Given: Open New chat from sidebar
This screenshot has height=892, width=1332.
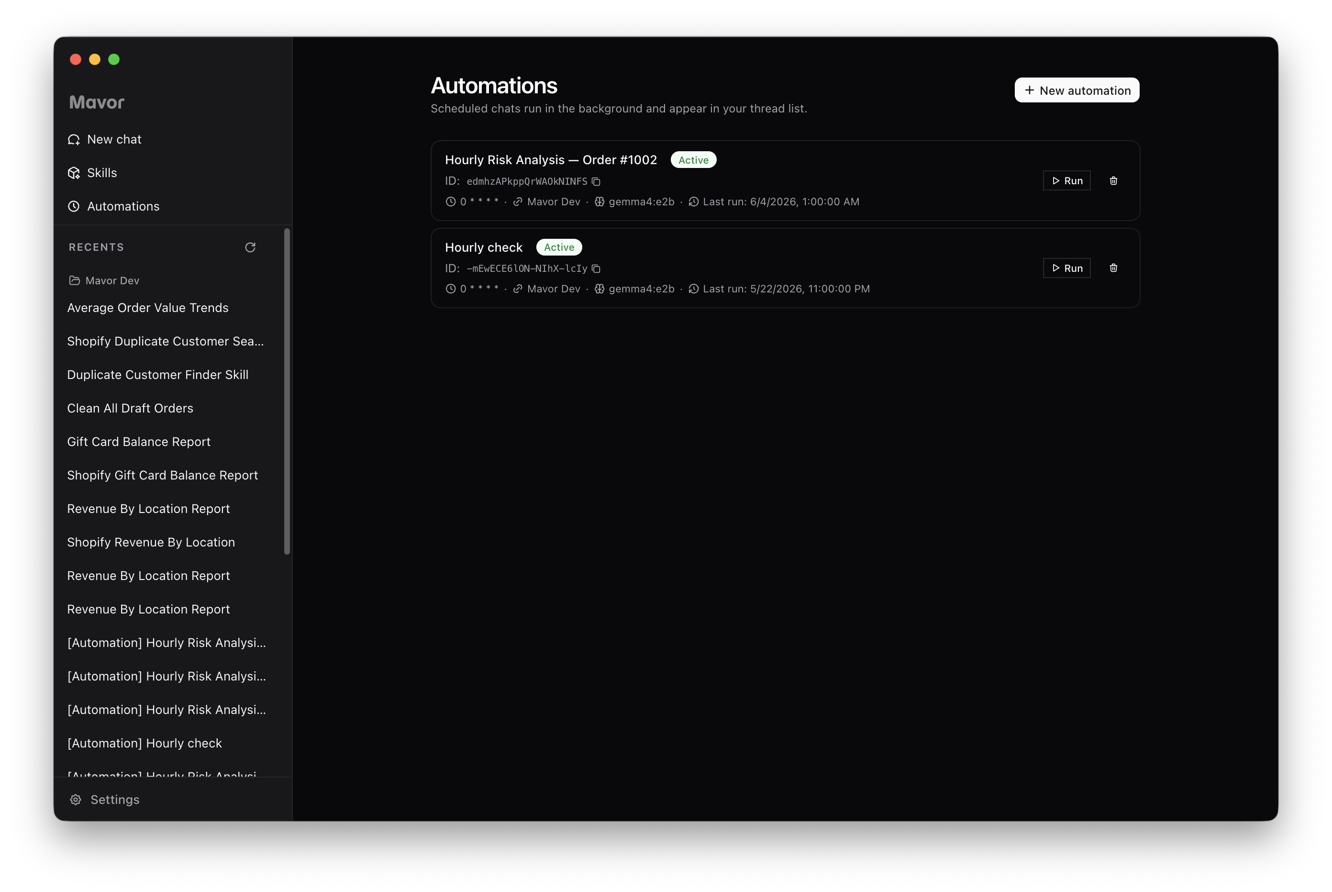Looking at the screenshot, I should (x=104, y=139).
